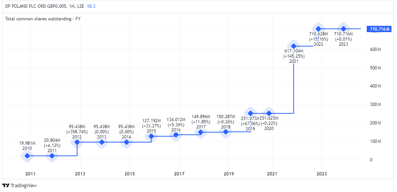Click the 2017 diamond marker at 149.896M
The height and width of the screenshot is (192, 397).
click(201, 132)
